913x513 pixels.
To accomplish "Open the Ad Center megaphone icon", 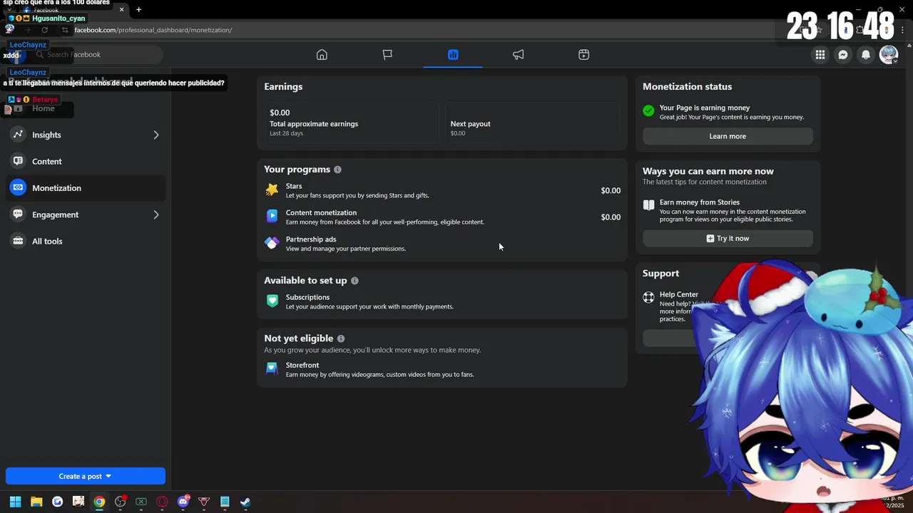I will (519, 55).
